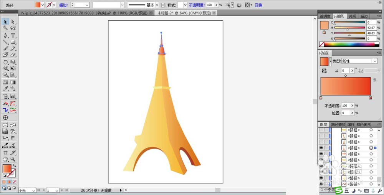This screenshot has height=195, width=384.
Task: Select the right red gradient stop
Action: (370, 98)
